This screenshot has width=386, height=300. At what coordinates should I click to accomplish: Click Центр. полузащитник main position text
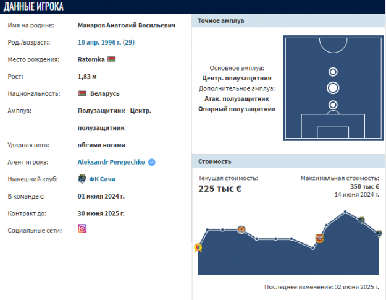237,79
